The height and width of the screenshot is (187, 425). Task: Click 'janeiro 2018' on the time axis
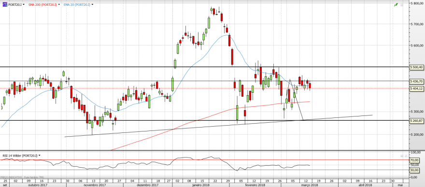(201, 185)
